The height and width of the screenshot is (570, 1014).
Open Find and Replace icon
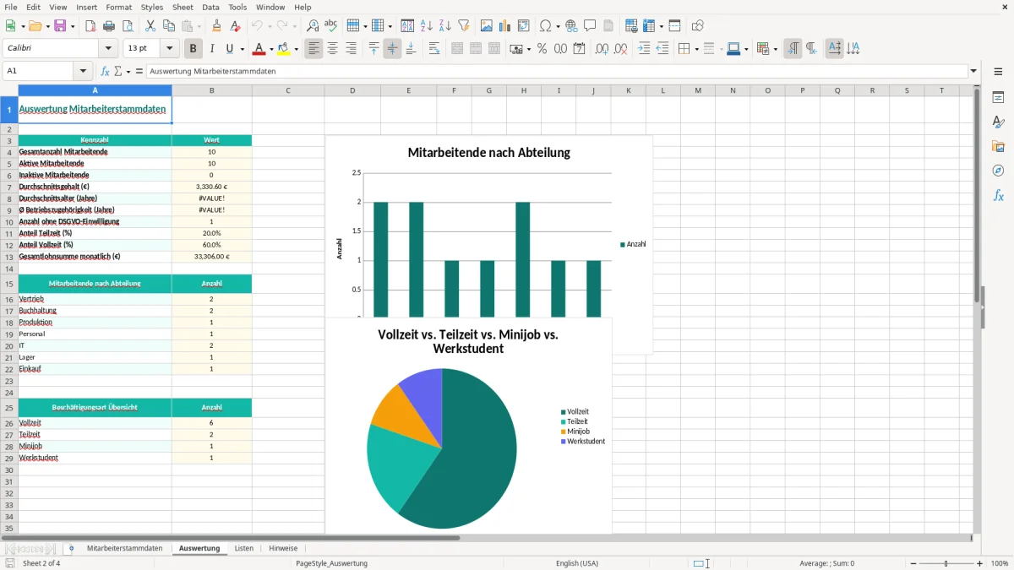coord(313,26)
